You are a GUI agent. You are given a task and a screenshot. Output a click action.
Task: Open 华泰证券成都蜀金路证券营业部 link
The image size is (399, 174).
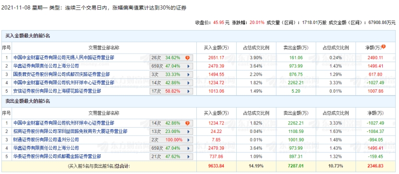(57, 156)
